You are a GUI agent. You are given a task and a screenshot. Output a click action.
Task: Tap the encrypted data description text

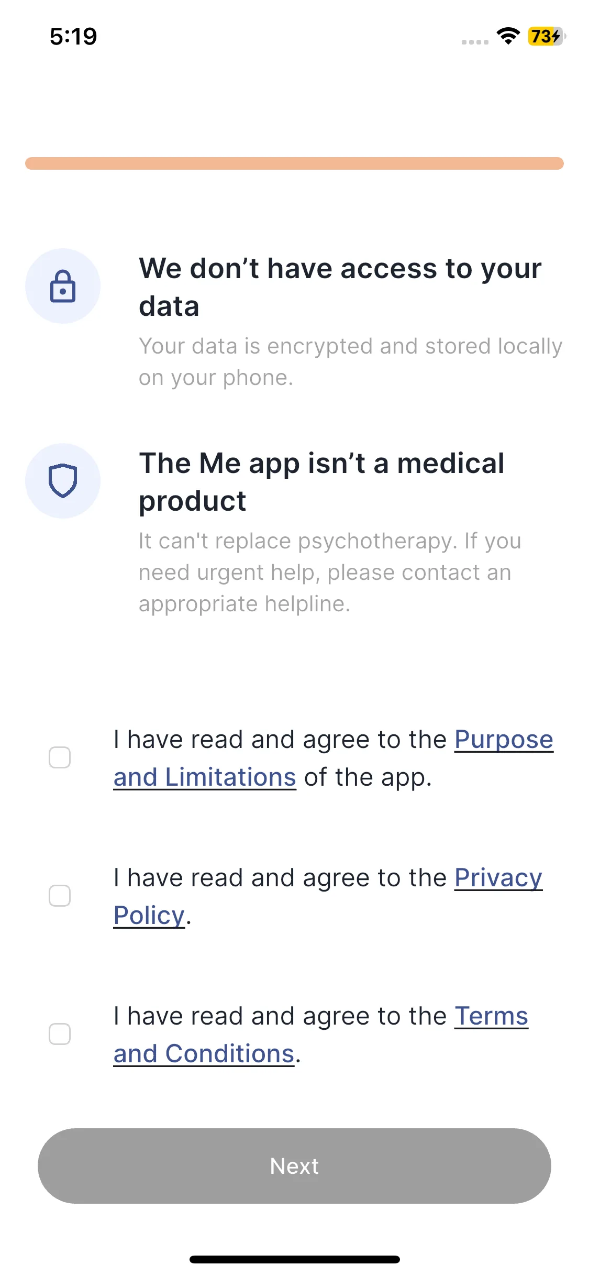click(350, 361)
